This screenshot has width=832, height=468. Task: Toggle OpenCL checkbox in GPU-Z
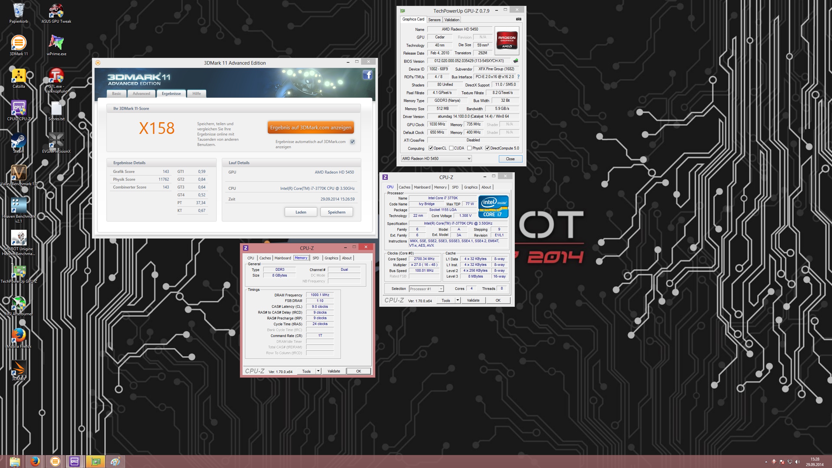(x=431, y=148)
